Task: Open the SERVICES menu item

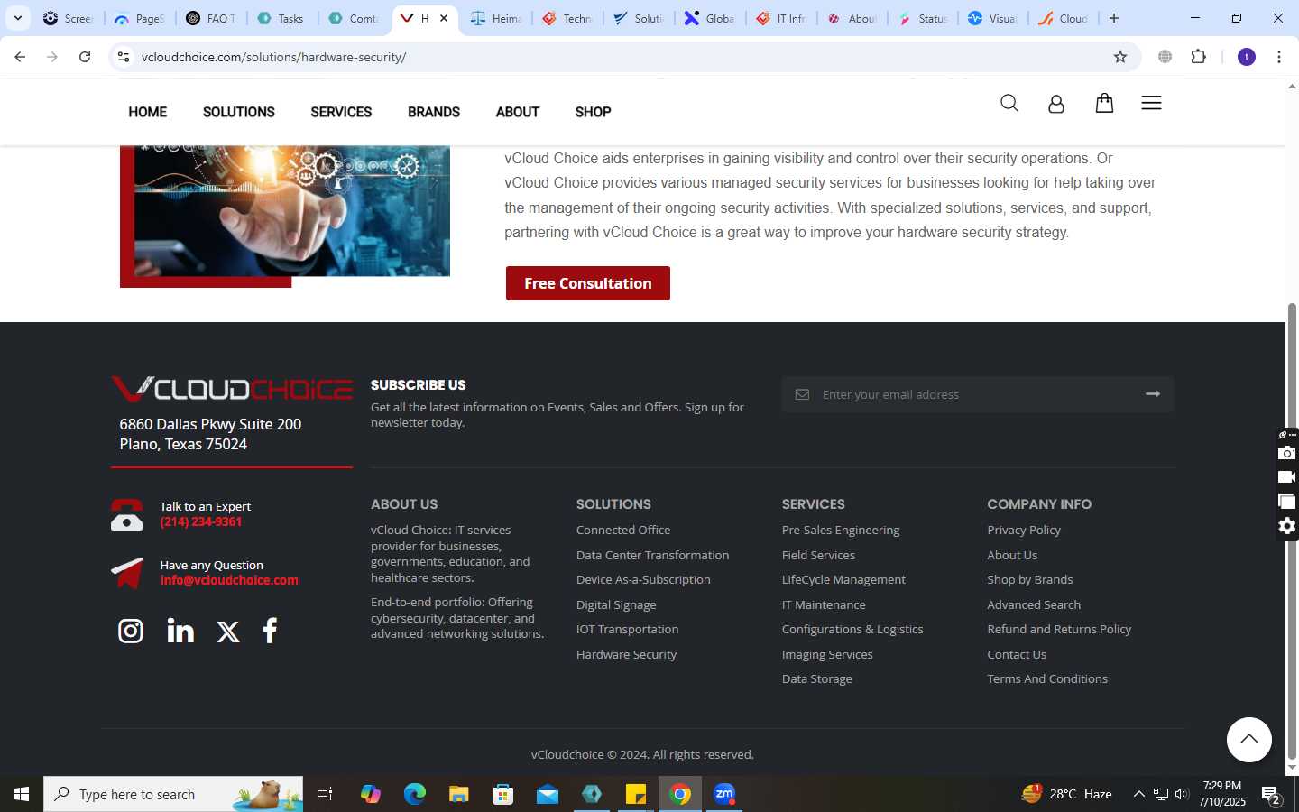Action: 341,112
